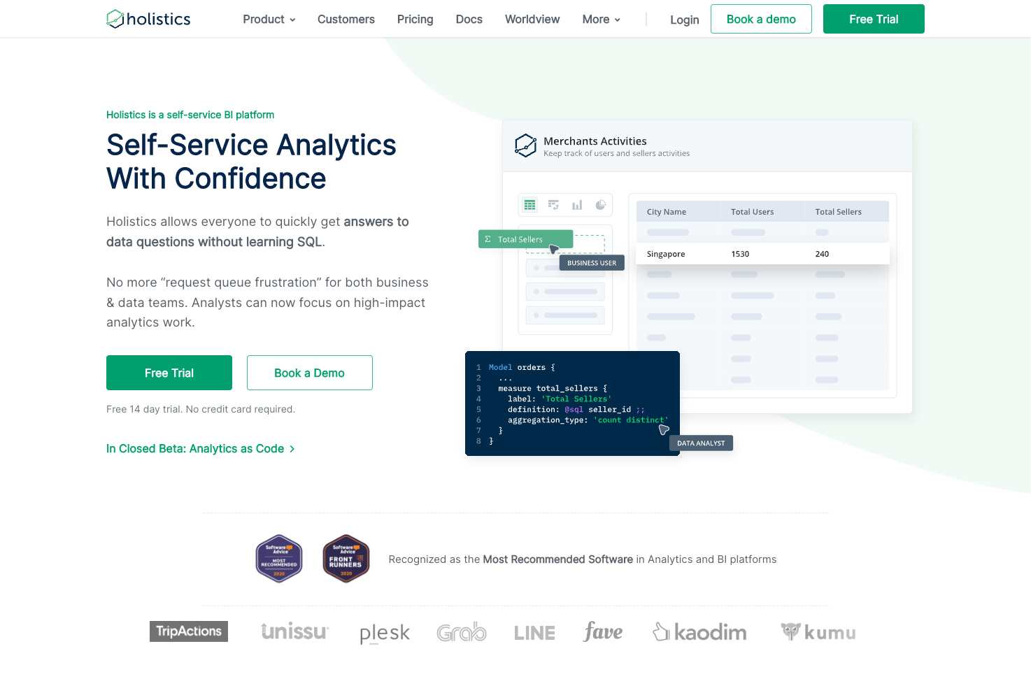Viewport: 1031px width, 679px height.
Task: Expand the Product dropdown menu
Action: (x=269, y=20)
